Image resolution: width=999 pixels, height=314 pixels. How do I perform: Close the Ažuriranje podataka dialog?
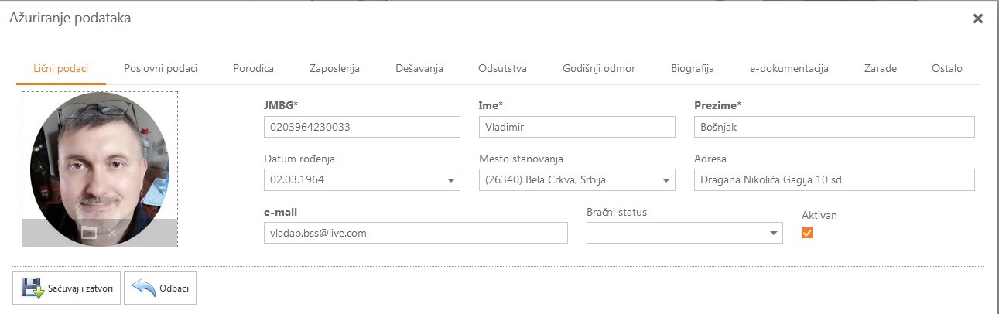click(x=978, y=19)
